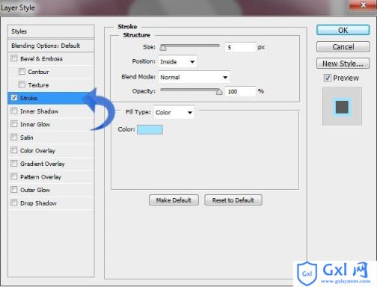Open the Styles list header

point(51,31)
